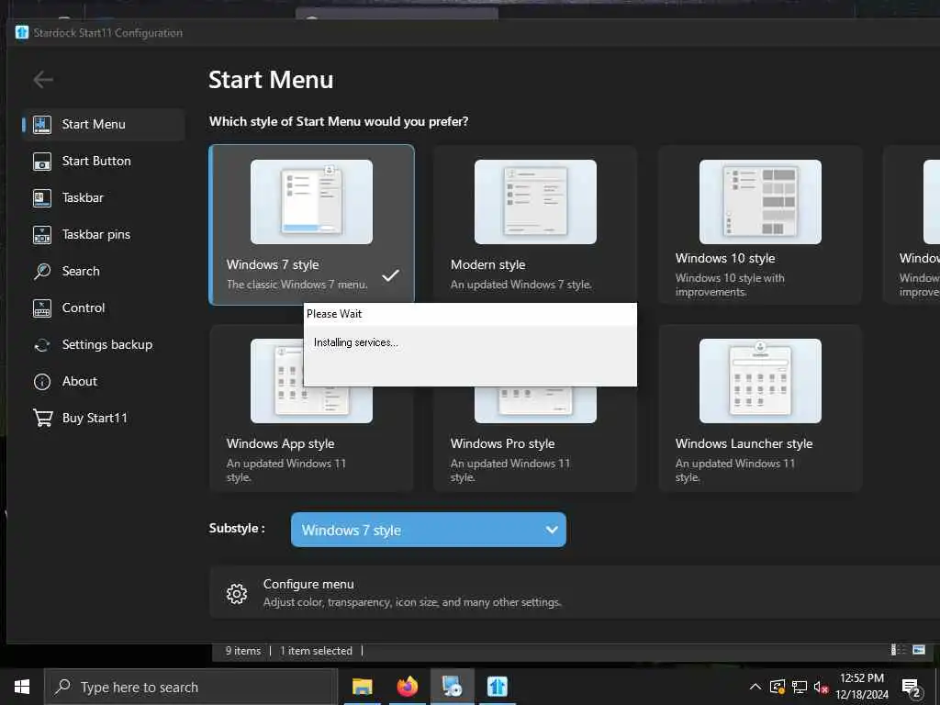Click the Search magnifier sidebar icon
The image size is (940, 705).
[42, 271]
